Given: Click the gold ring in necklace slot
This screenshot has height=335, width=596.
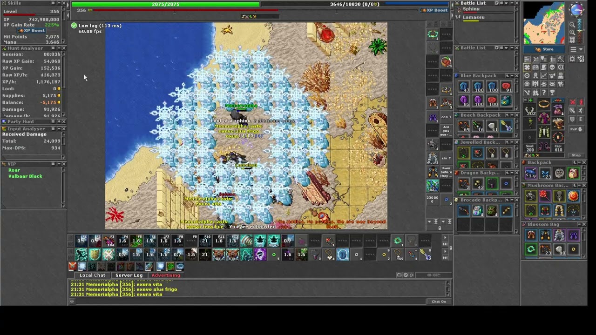Looking at the screenshot, I should pos(543,104).
